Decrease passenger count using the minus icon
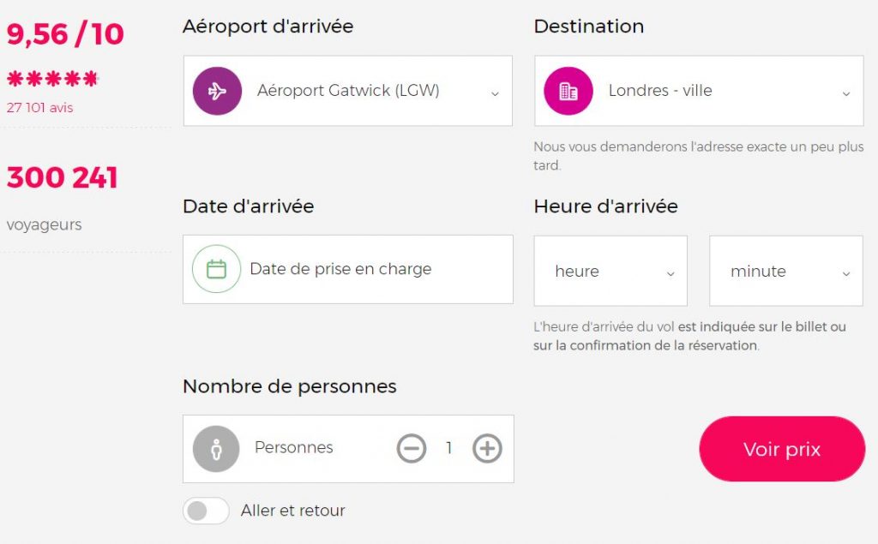878x544 pixels. (x=412, y=447)
